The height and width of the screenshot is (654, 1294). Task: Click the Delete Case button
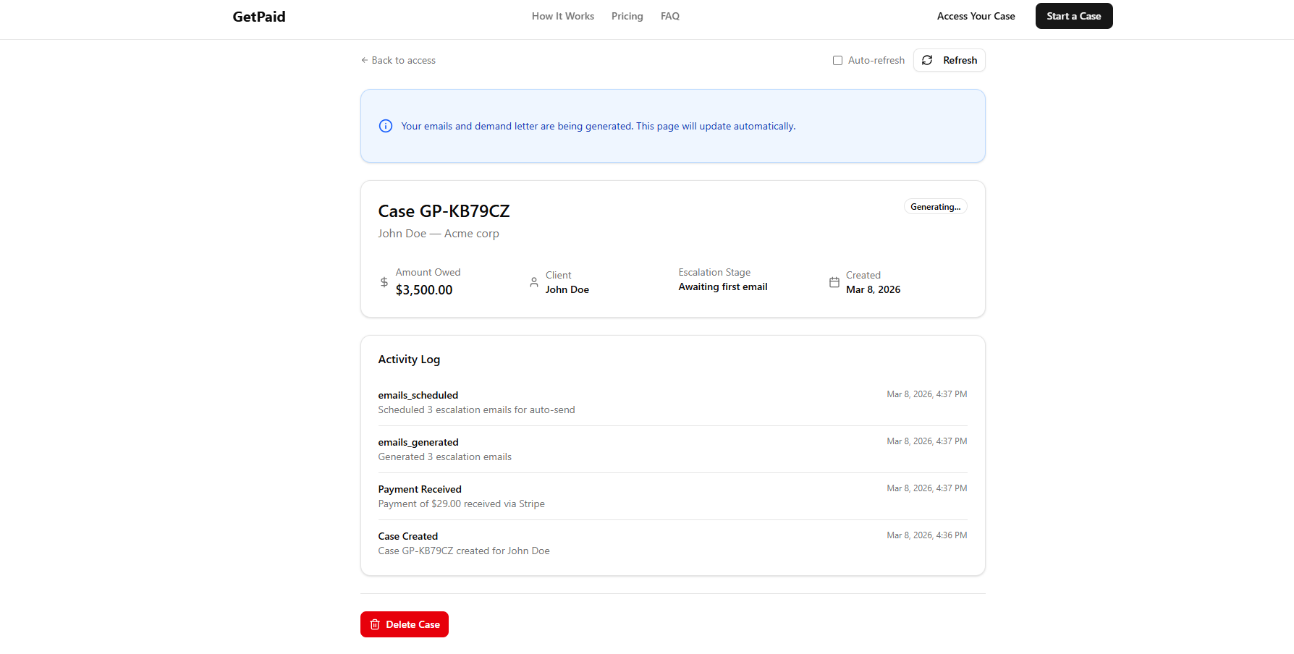[404, 624]
